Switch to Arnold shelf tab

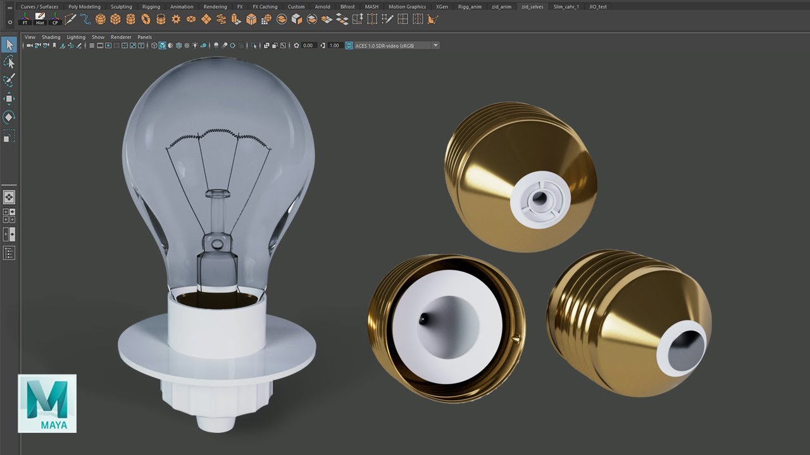point(322,6)
